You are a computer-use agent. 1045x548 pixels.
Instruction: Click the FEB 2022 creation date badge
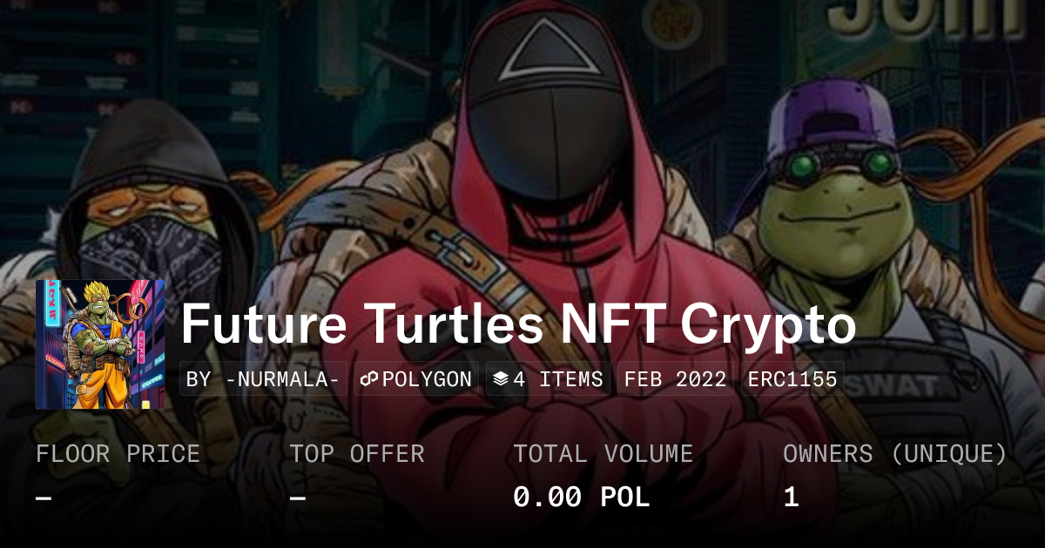point(677,379)
